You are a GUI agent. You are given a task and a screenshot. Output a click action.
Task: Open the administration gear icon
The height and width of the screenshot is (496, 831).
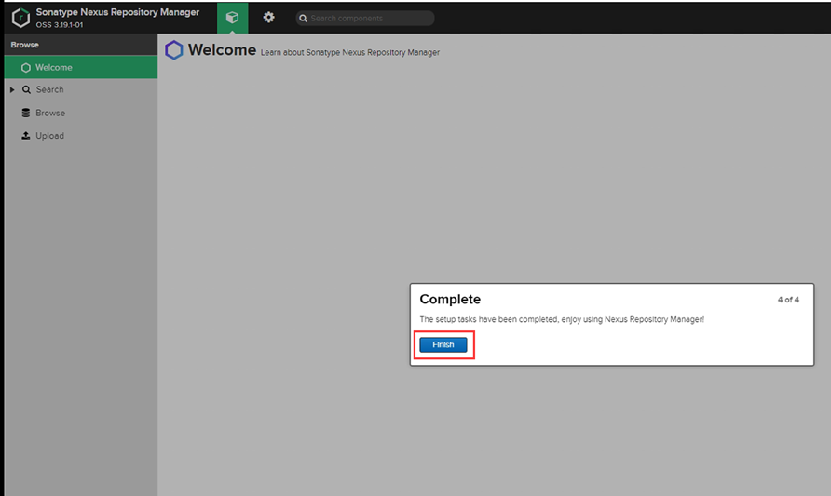pos(268,18)
